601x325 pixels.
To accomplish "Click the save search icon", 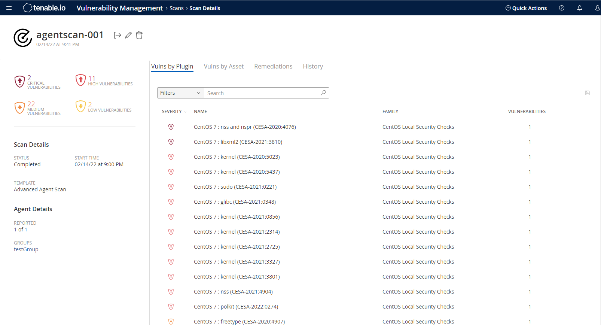I will coord(588,93).
